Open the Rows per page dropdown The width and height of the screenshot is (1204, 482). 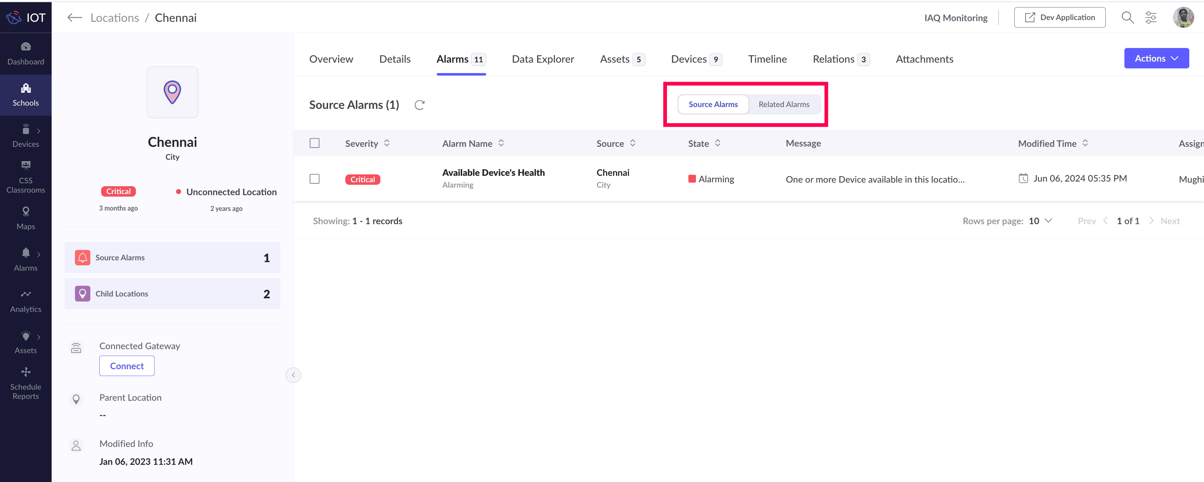1040,221
